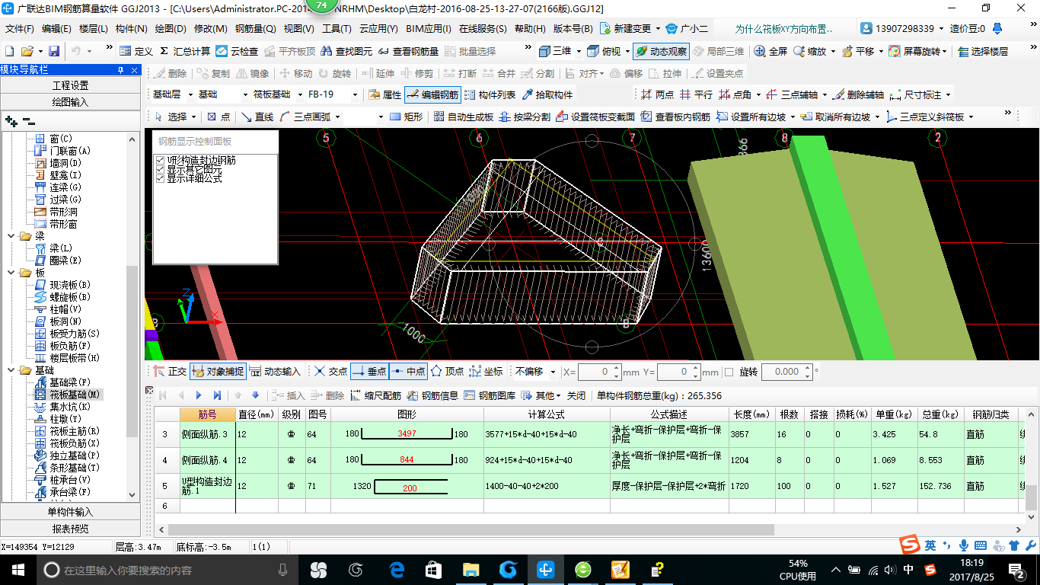Image resolution: width=1040 pixels, height=585 pixels.
Task: Open the 帮助(H) menu
Action: coord(530,29)
